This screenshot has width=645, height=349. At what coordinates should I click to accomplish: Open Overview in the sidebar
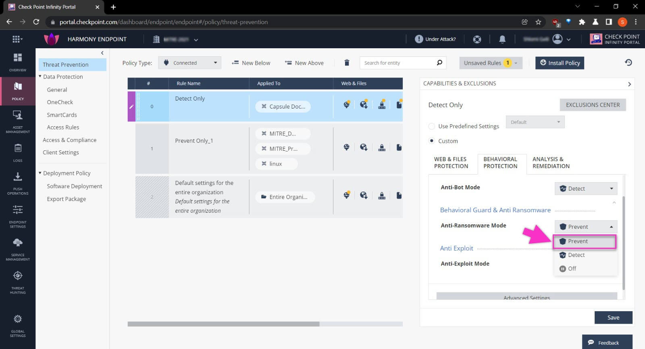18,62
